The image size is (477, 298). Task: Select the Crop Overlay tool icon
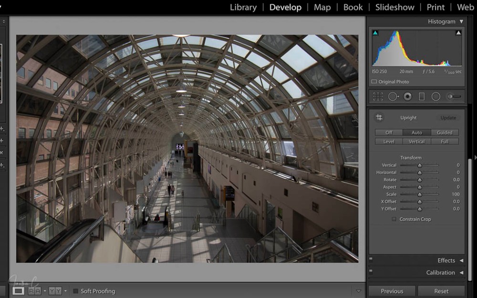point(378,96)
